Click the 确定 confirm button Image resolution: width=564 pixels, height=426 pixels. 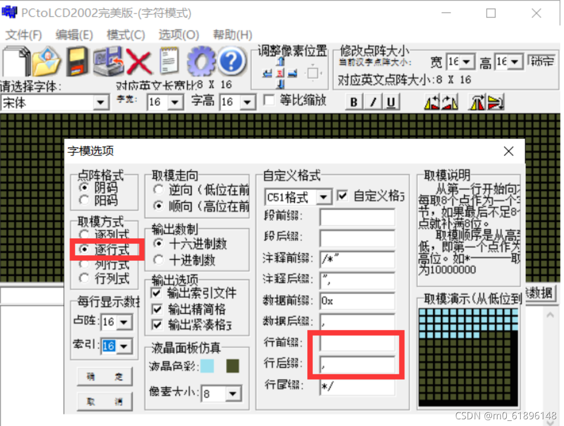(x=104, y=376)
